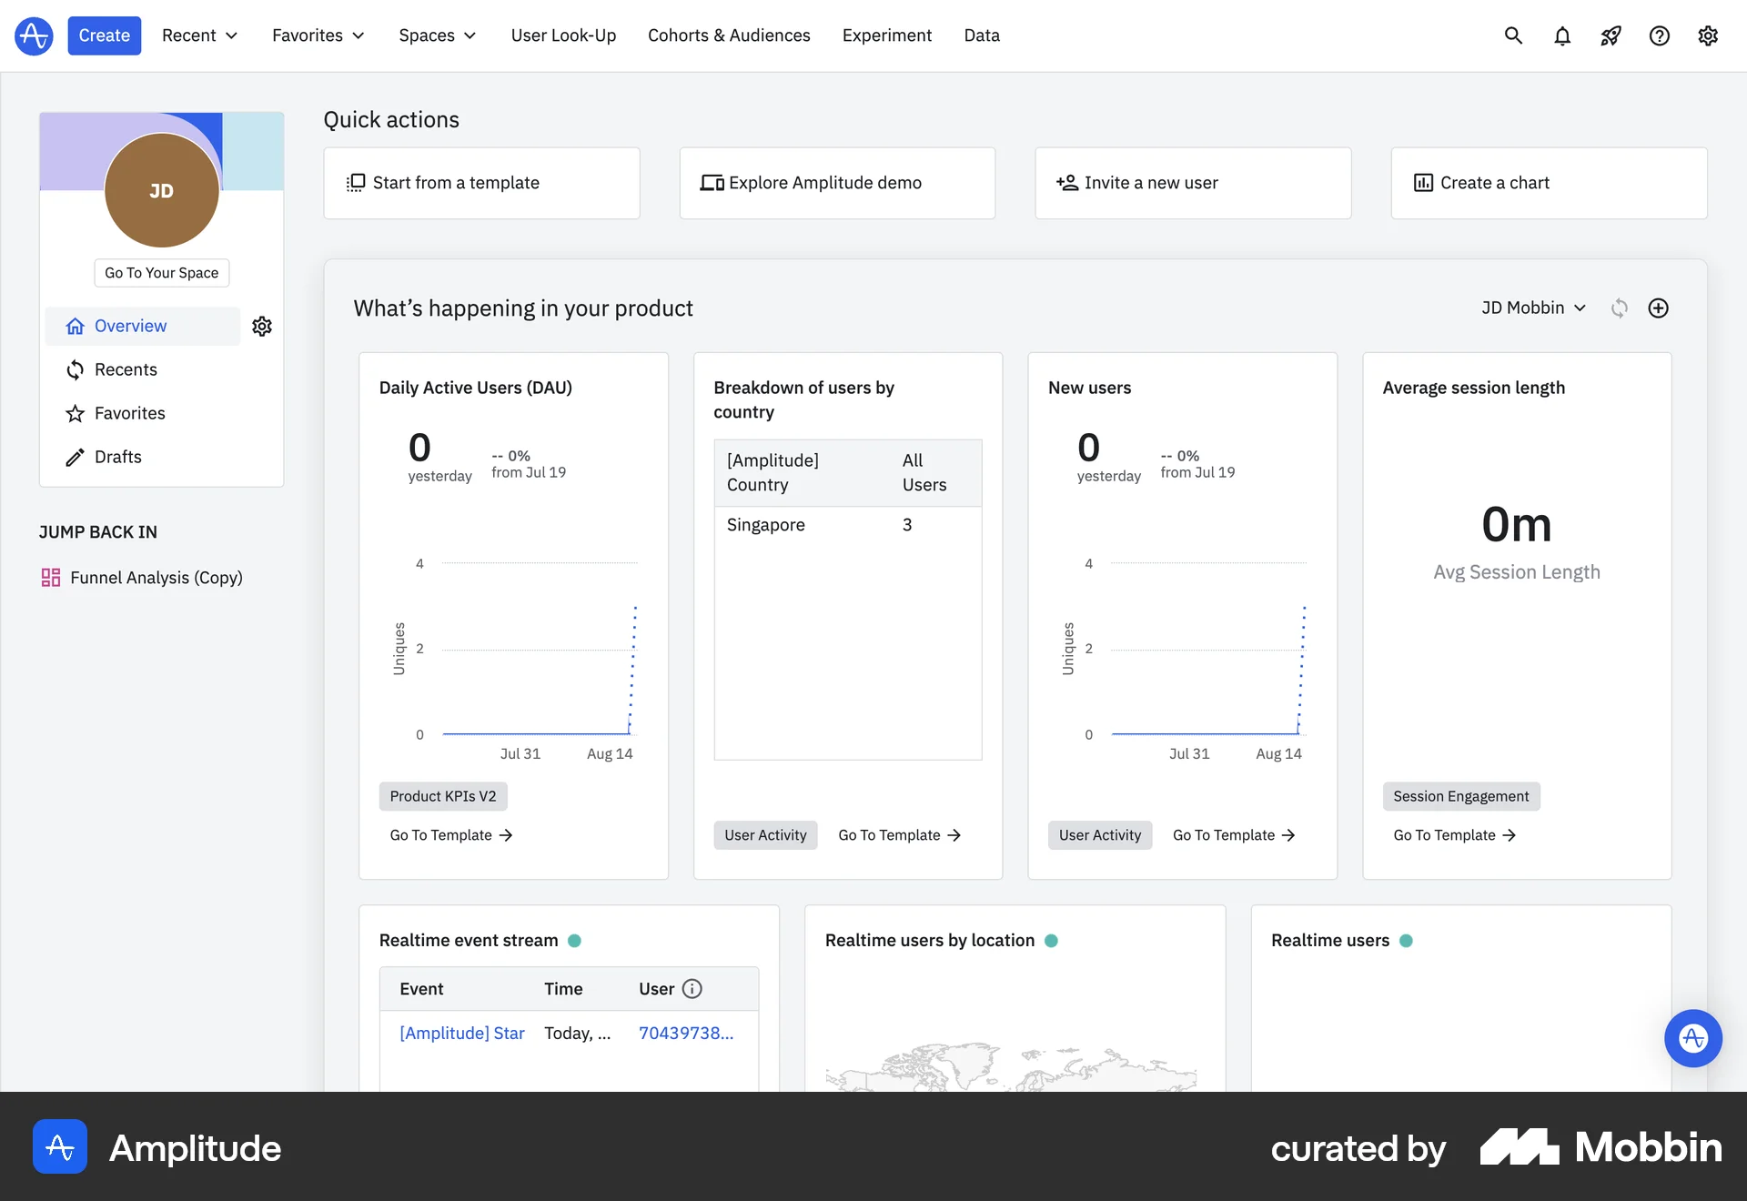This screenshot has width=1747, height=1201.
Task: Refresh the product dashboard charts
Action: (x=1620, y=308)
